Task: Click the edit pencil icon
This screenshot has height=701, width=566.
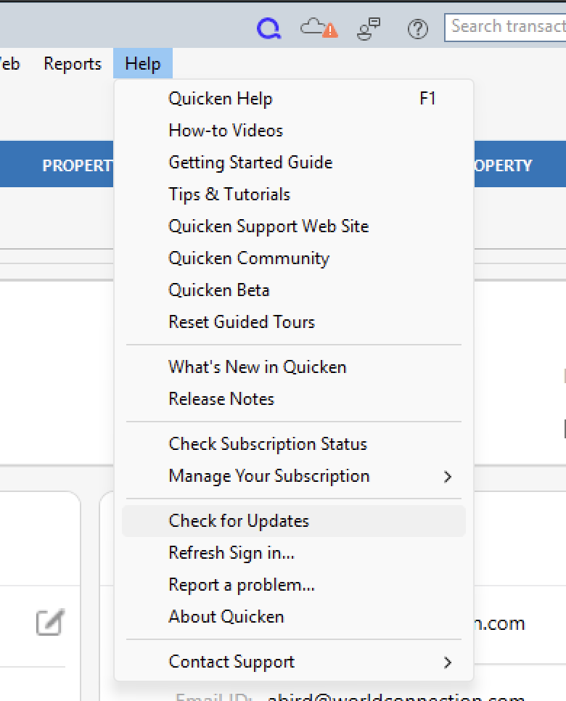Action: coord(50,623)
